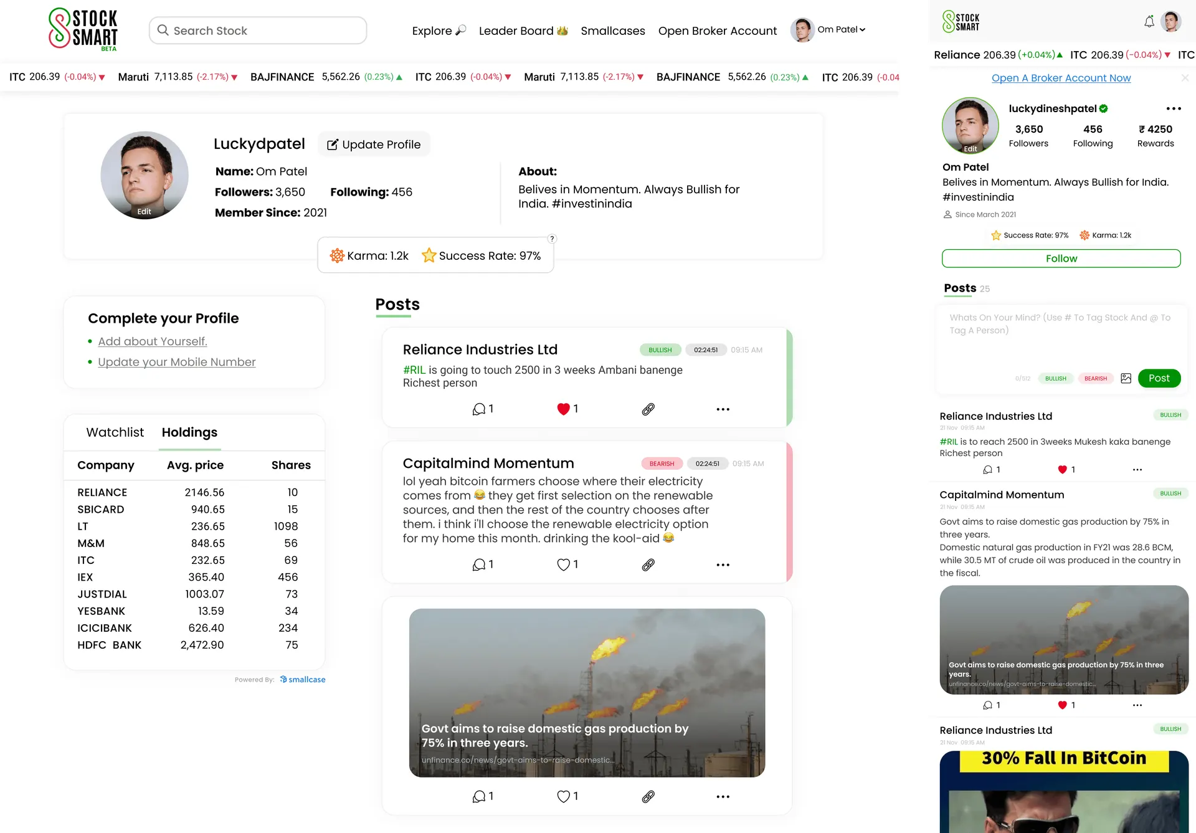The height and width of the screenshot is (833, 1196).
Task: Open comments on the mobile #RIL Mukesh kaka post
Action: [991, 470]
